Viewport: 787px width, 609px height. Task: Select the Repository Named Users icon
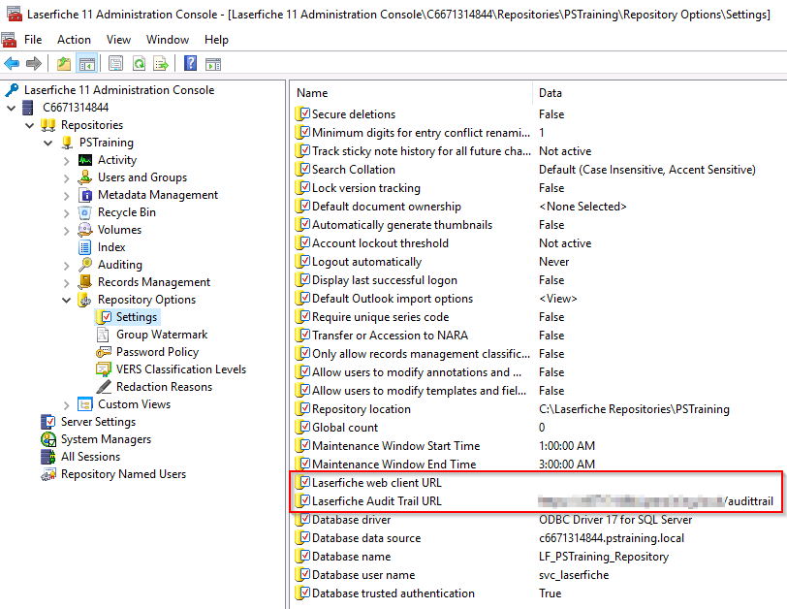coord(48,474)
